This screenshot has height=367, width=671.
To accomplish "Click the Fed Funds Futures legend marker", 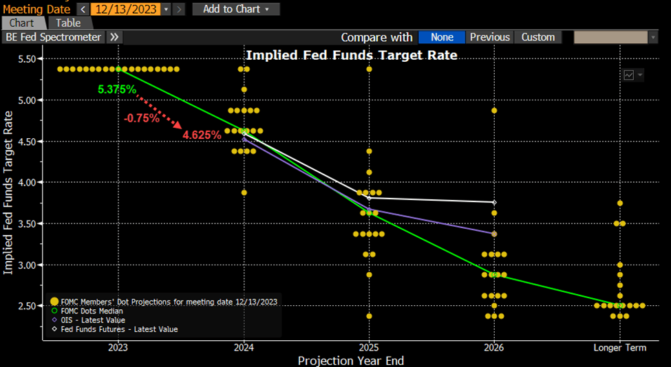I will [54, 329].
